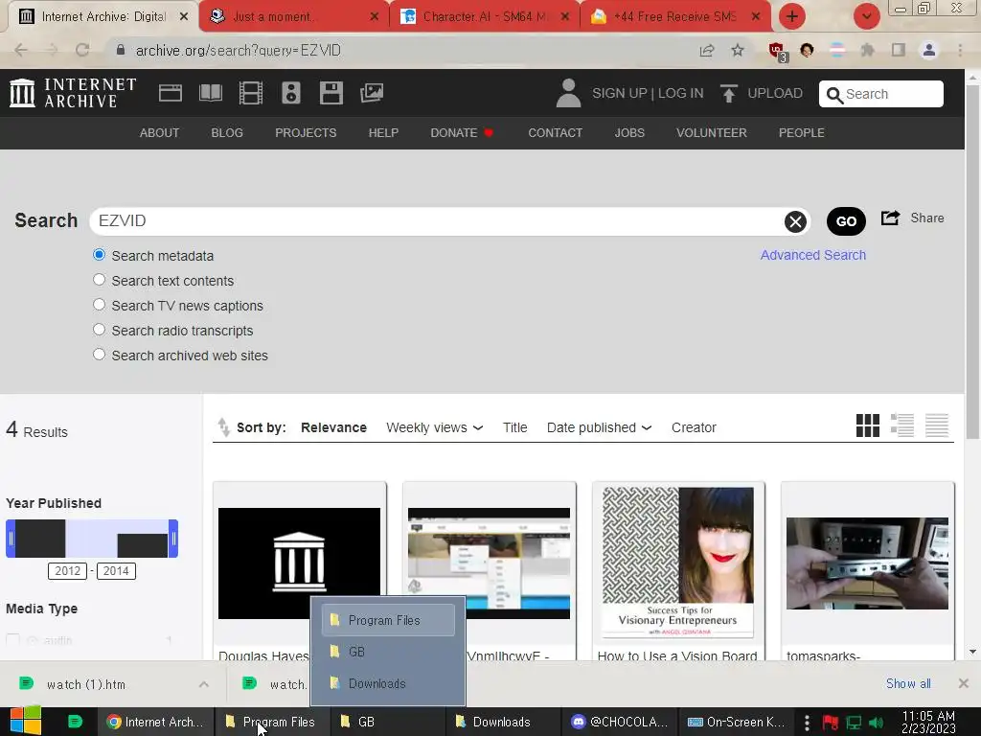Switch to Character.AI tab

[x=485, y=16]
